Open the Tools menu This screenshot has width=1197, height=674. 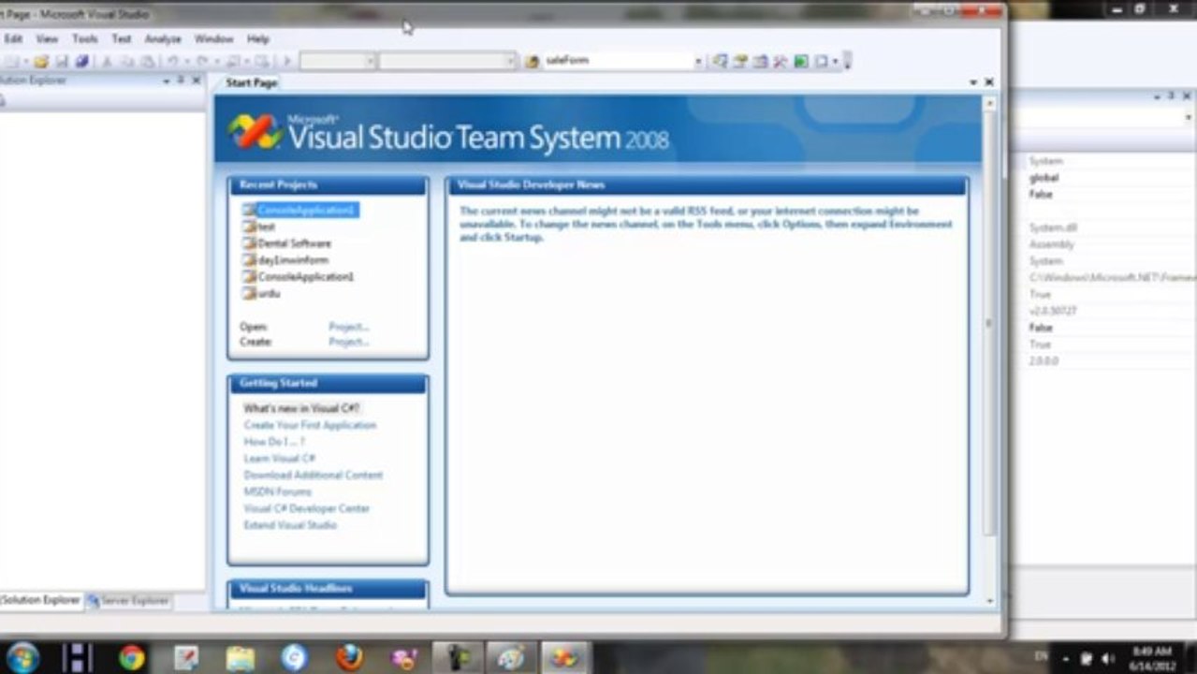tap(85, 39)
